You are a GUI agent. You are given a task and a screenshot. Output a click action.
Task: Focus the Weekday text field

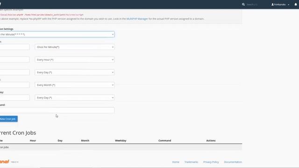[x=14, y=98]
